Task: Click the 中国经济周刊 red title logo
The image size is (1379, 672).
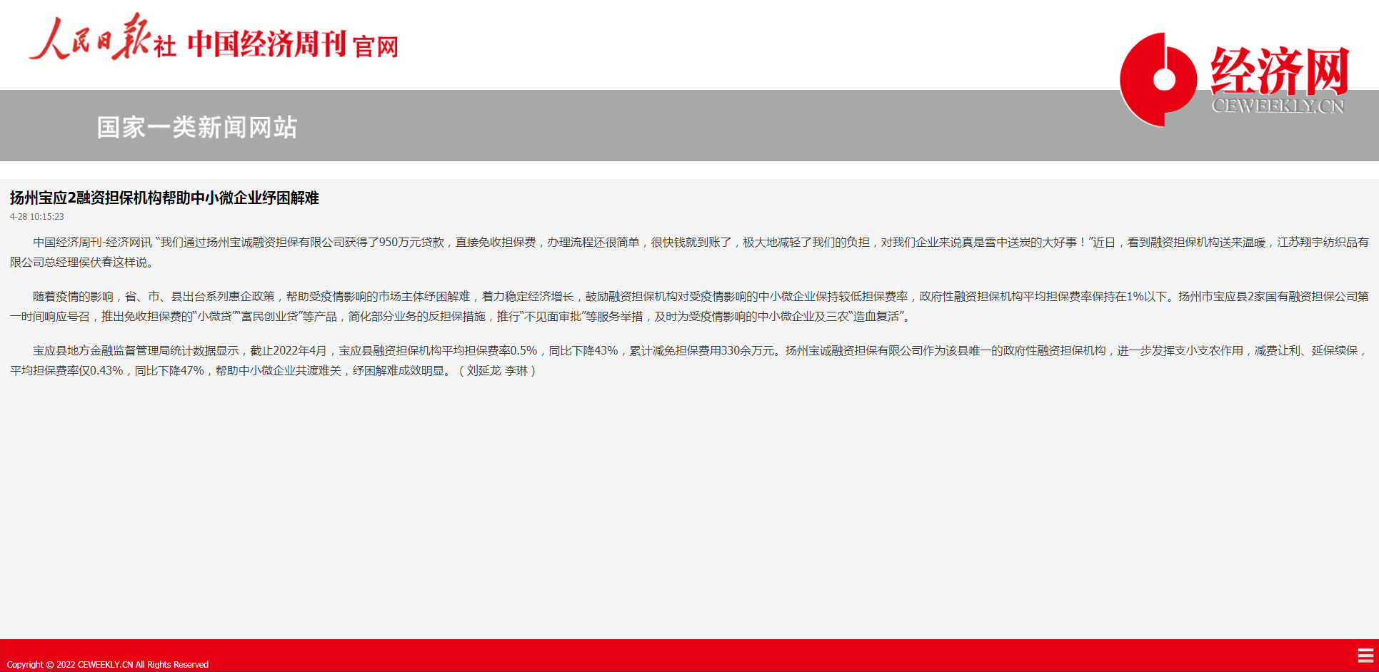Action: (x=267, y=44)
